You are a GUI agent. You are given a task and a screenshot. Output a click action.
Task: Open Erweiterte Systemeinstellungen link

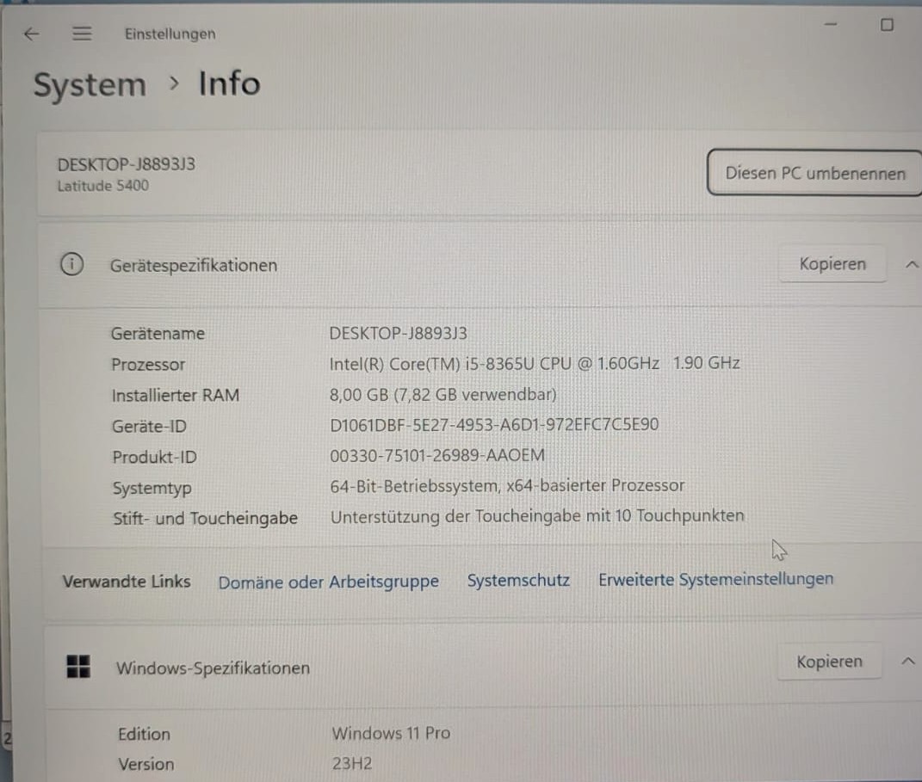tap(715, 579)
